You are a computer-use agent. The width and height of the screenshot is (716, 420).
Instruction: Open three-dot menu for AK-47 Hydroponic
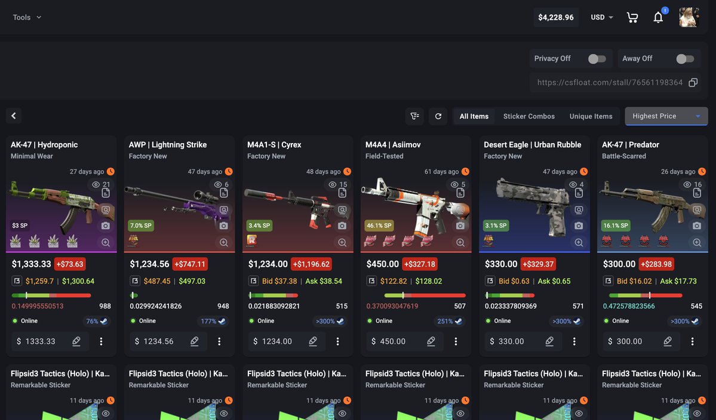(101, 341)
